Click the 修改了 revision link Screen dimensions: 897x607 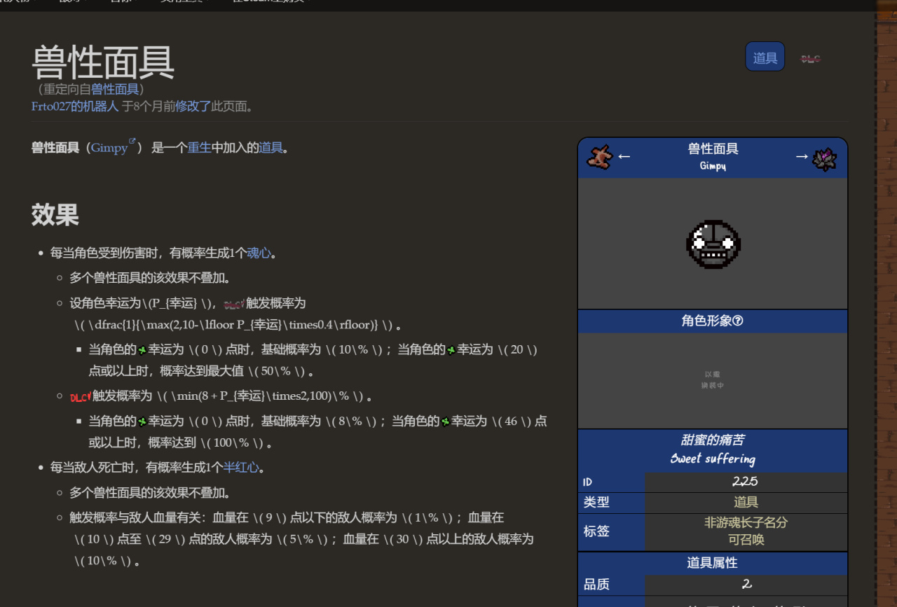tap(193, 106)
